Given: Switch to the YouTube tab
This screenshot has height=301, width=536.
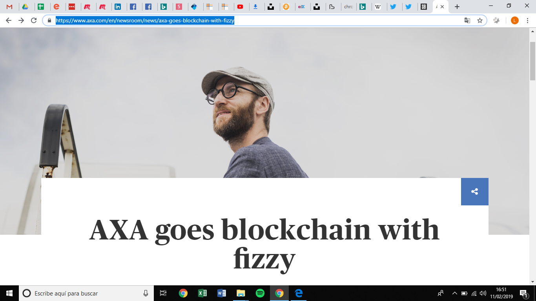Looking at the screenshot, I should (240, 7).
